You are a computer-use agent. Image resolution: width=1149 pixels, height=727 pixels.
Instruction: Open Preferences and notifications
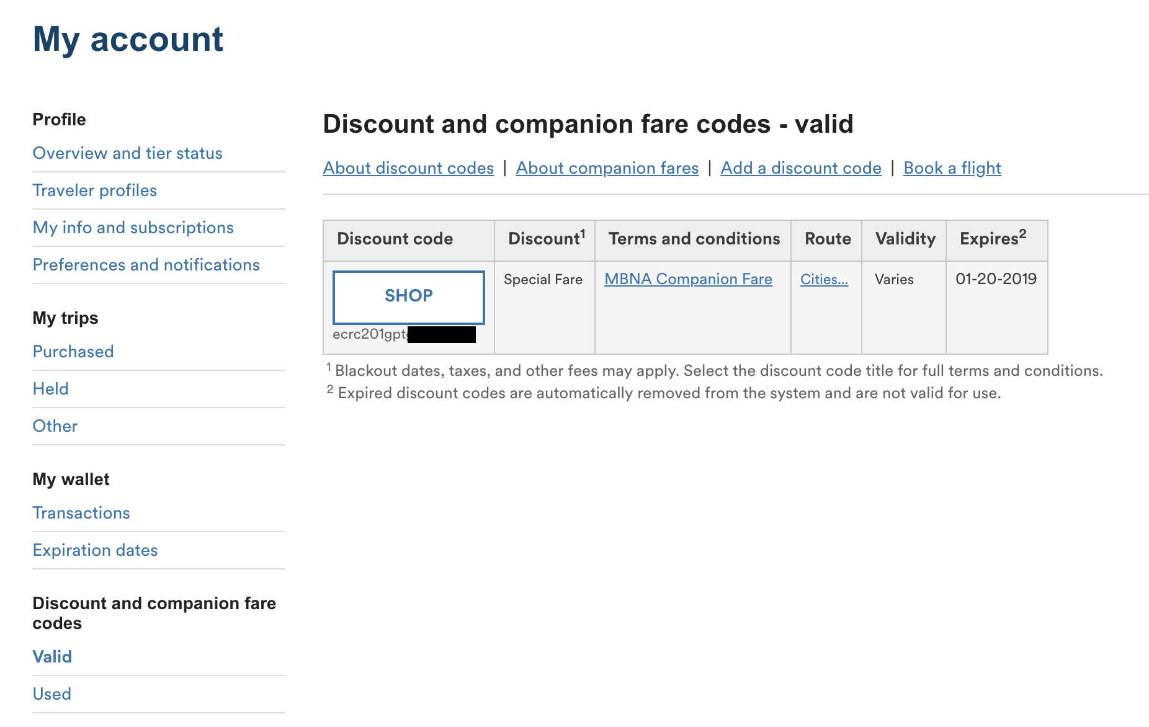pos(146,265)
